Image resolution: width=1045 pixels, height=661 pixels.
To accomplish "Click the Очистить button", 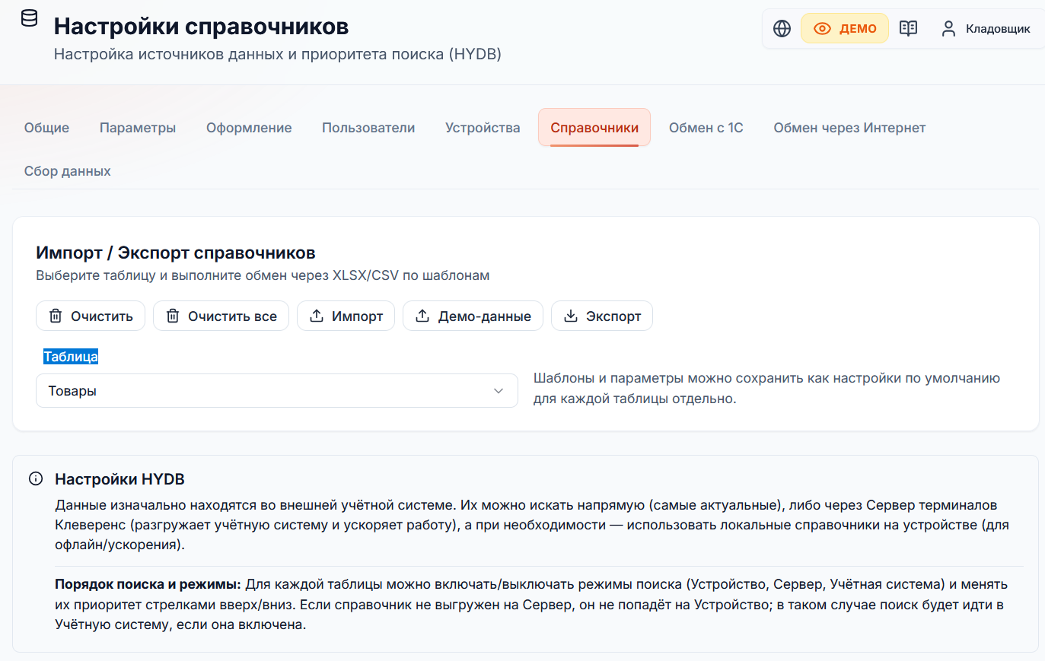I will (91, 316).
